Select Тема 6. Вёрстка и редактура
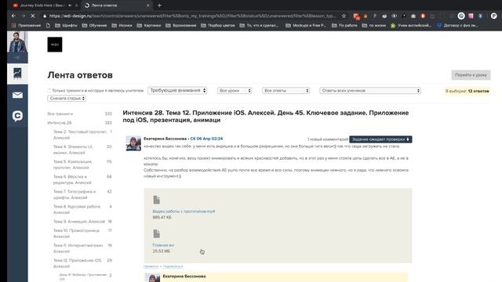 [72, 179]
